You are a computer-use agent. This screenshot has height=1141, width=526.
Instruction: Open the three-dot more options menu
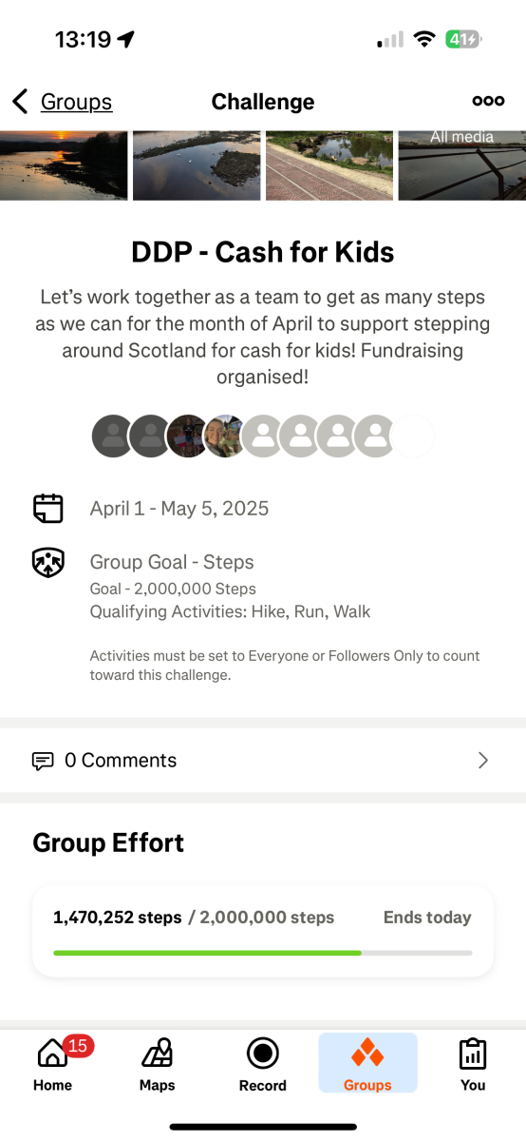pos(488,101)
